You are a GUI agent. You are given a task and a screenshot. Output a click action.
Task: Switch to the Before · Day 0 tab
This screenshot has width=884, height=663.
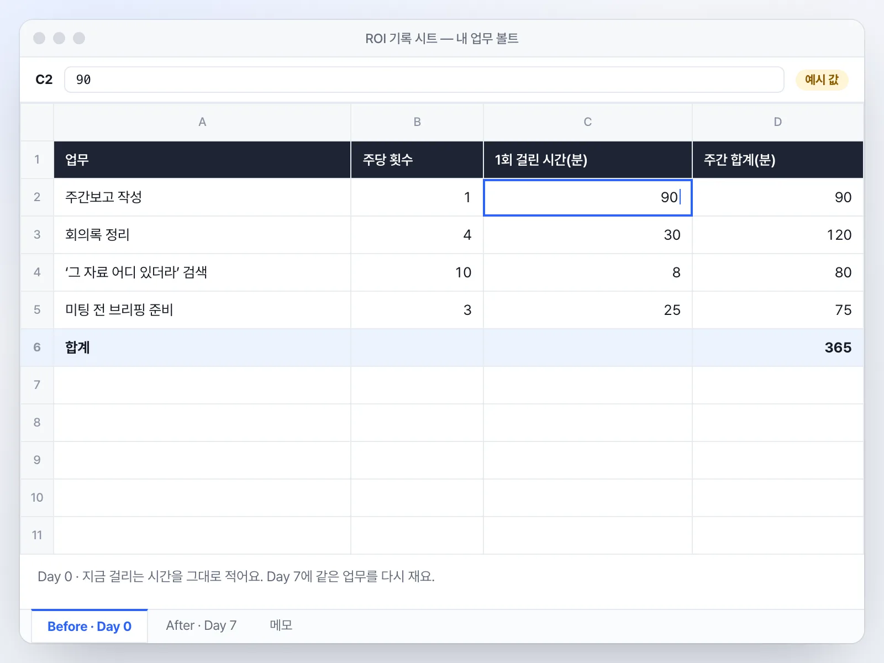pyautogui.click(x=90, y=626)
